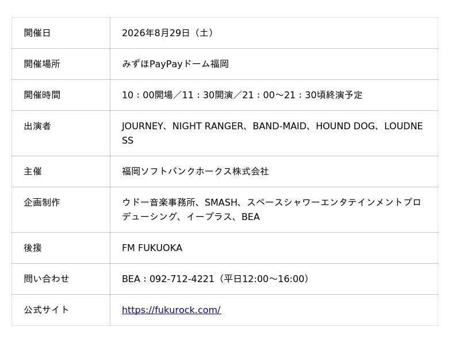The width and height of the screenshot is (460, 343).
Task: Click the 問い合わせ label cell
Action: 61,279
